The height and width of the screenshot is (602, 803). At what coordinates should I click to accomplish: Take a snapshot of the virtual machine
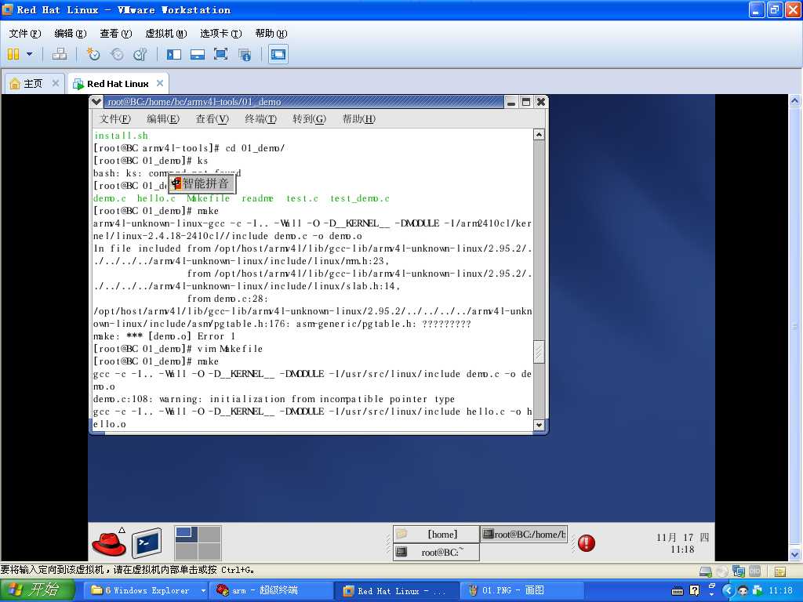93,54
